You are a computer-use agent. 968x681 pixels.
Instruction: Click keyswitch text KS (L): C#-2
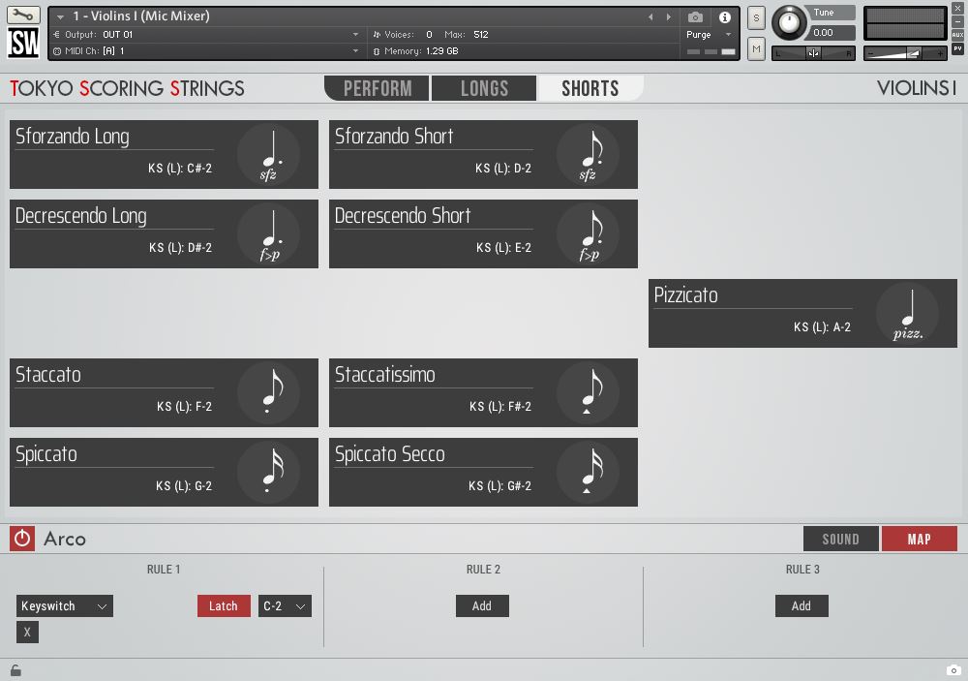point(180,169)
